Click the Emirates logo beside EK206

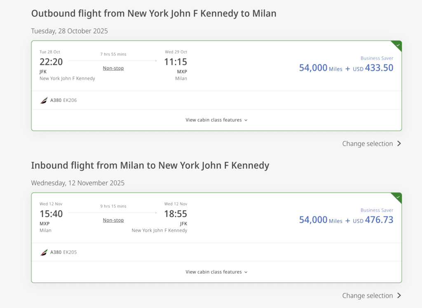click(44, 100)
